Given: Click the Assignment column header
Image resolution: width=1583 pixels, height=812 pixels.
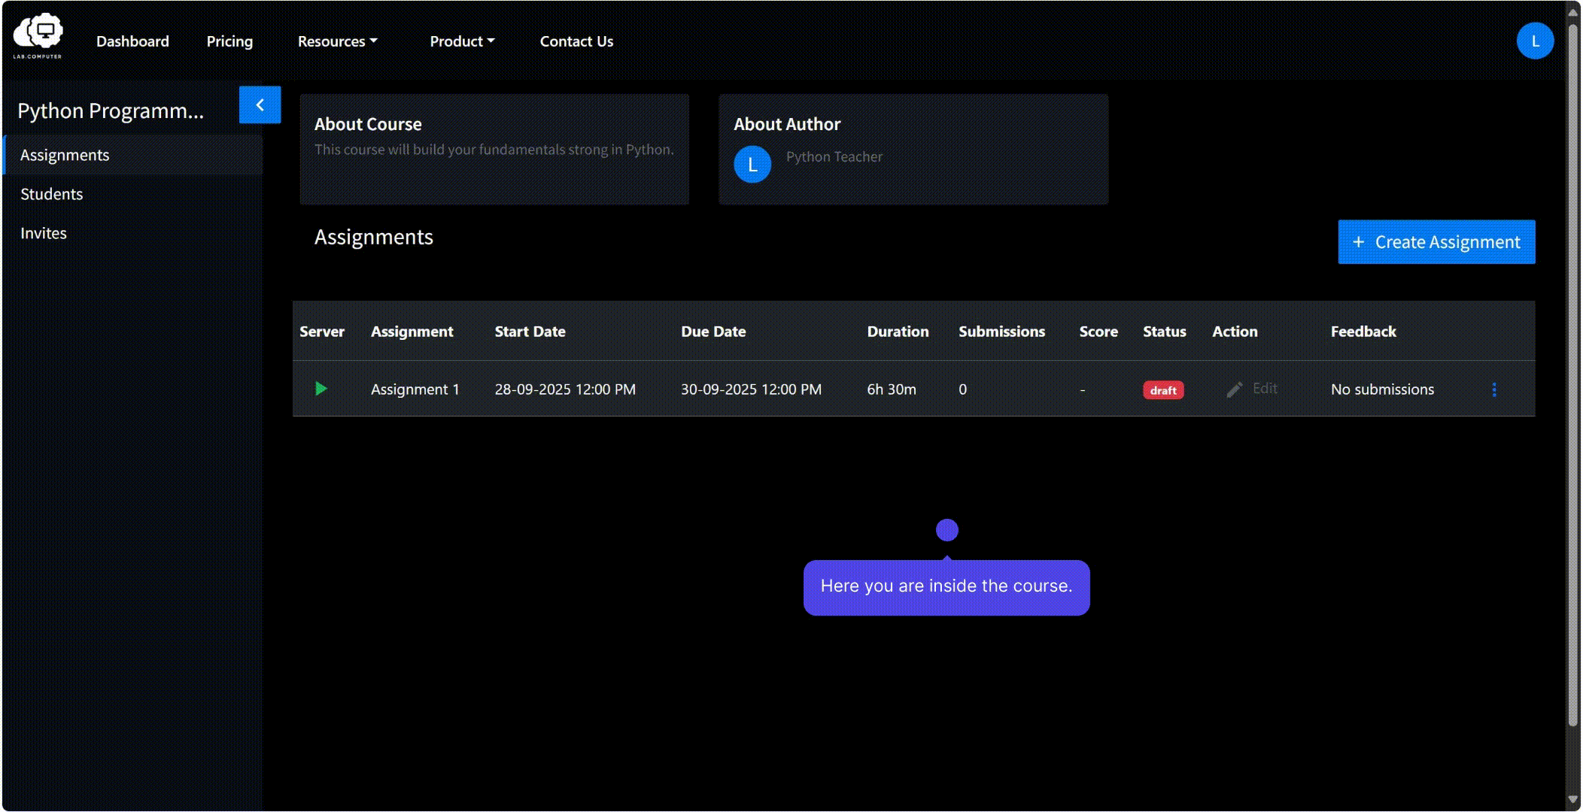Looking at the screenshot, I should coord(412,332).
